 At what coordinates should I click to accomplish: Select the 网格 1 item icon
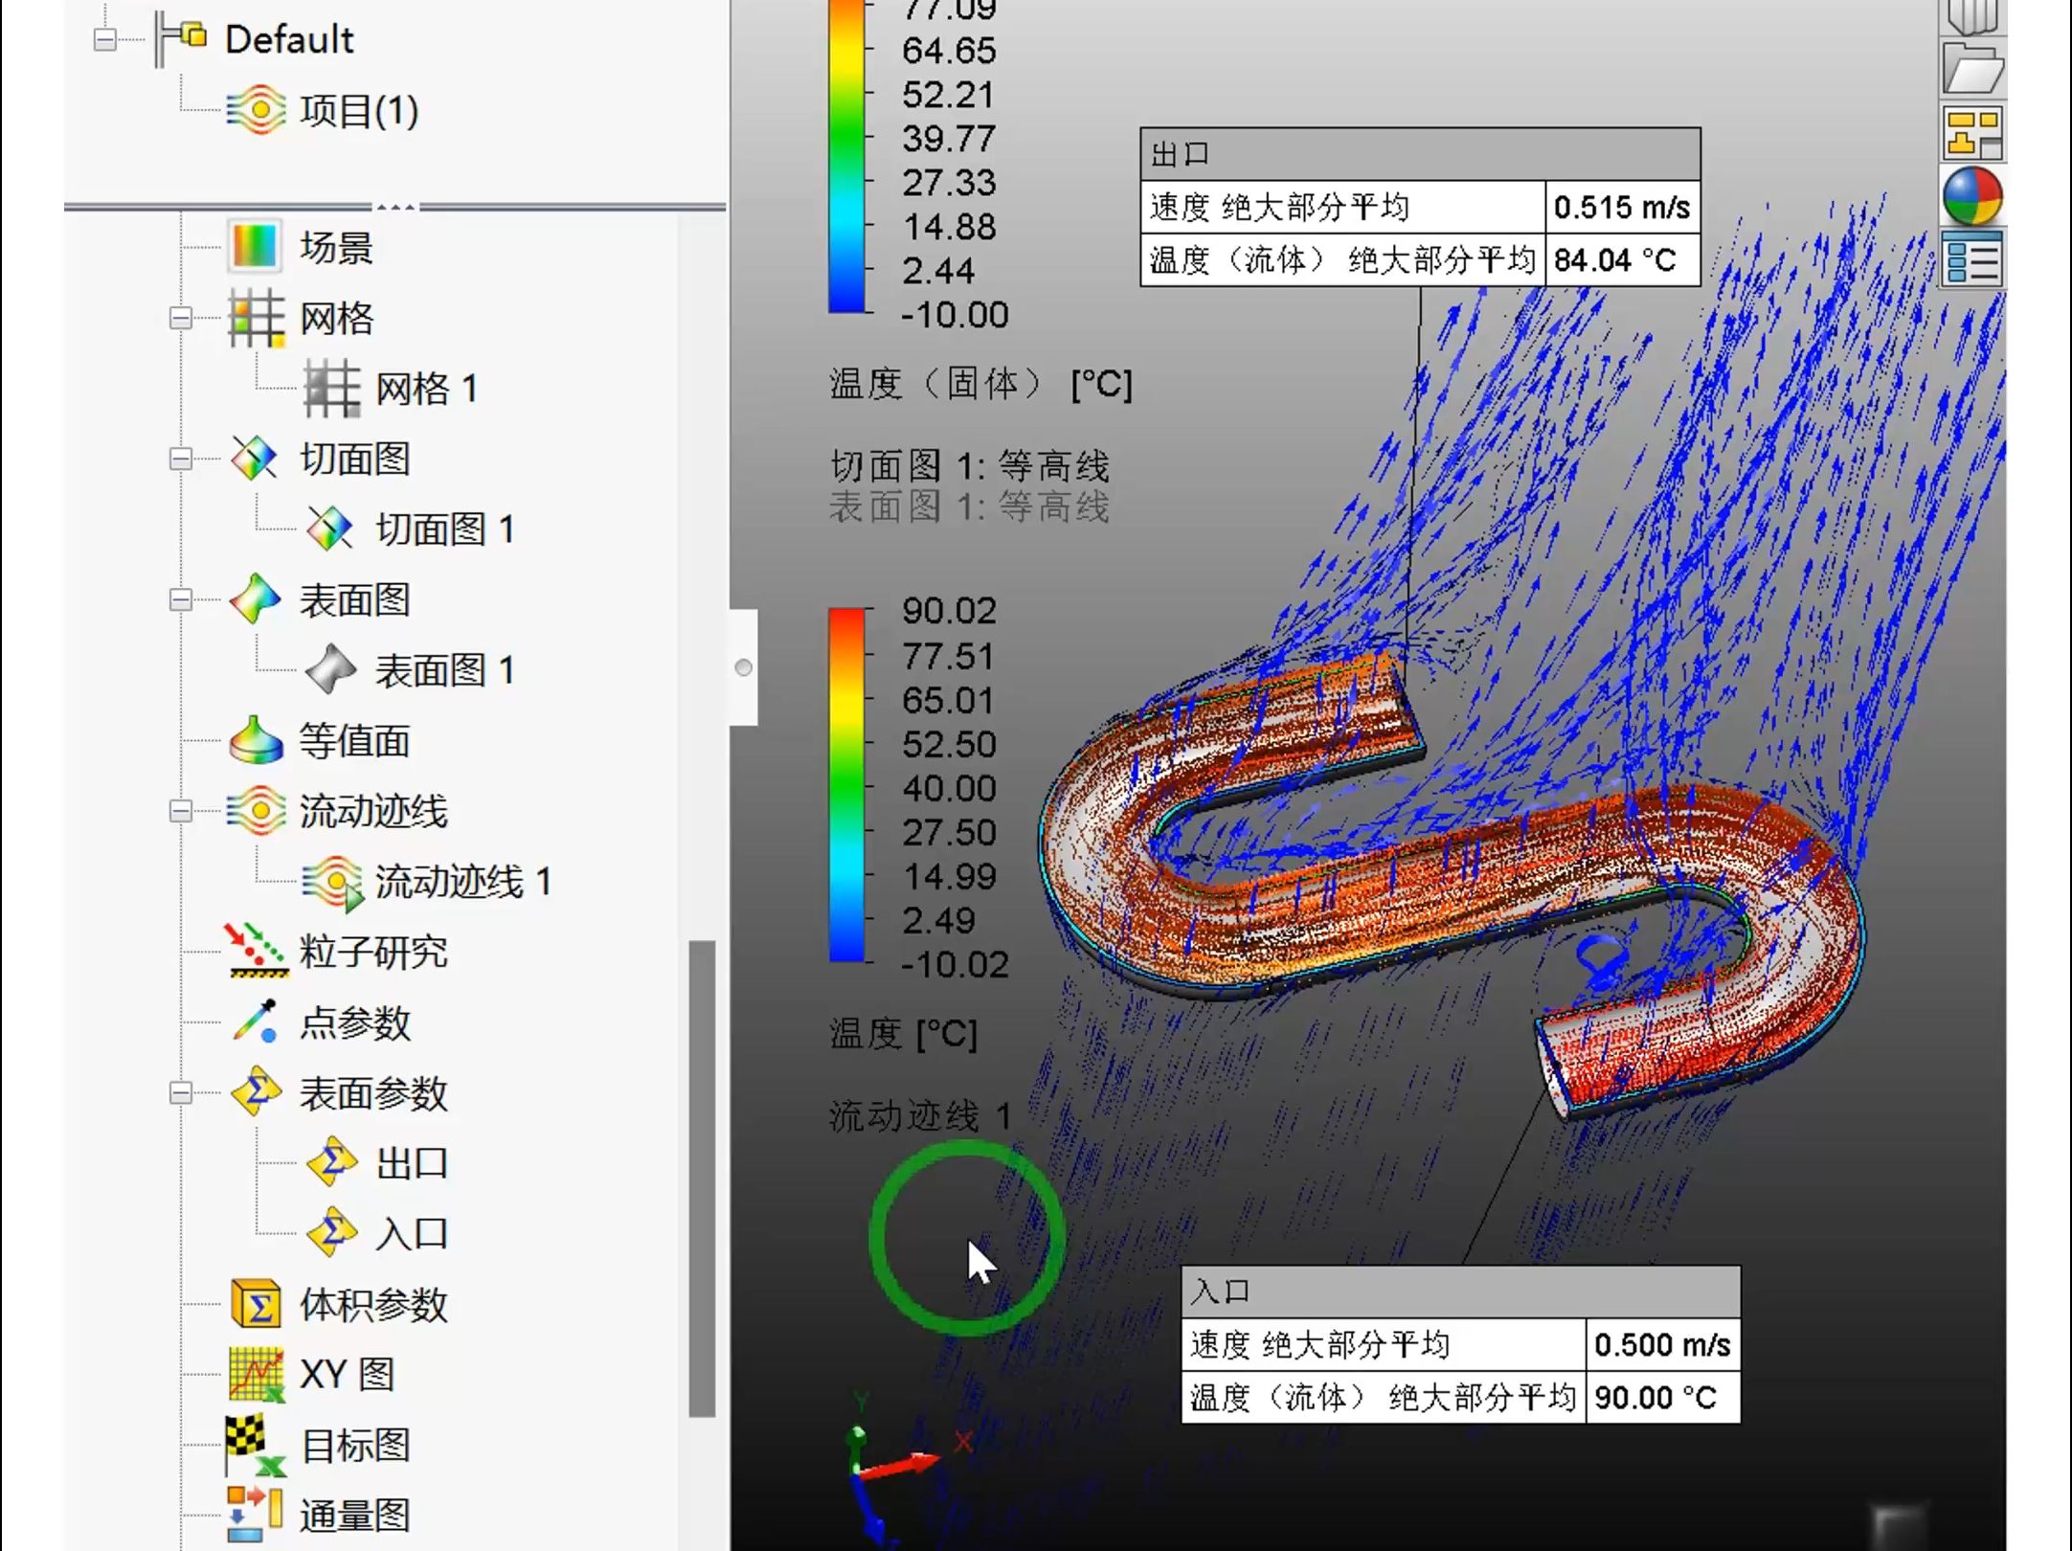331,389
